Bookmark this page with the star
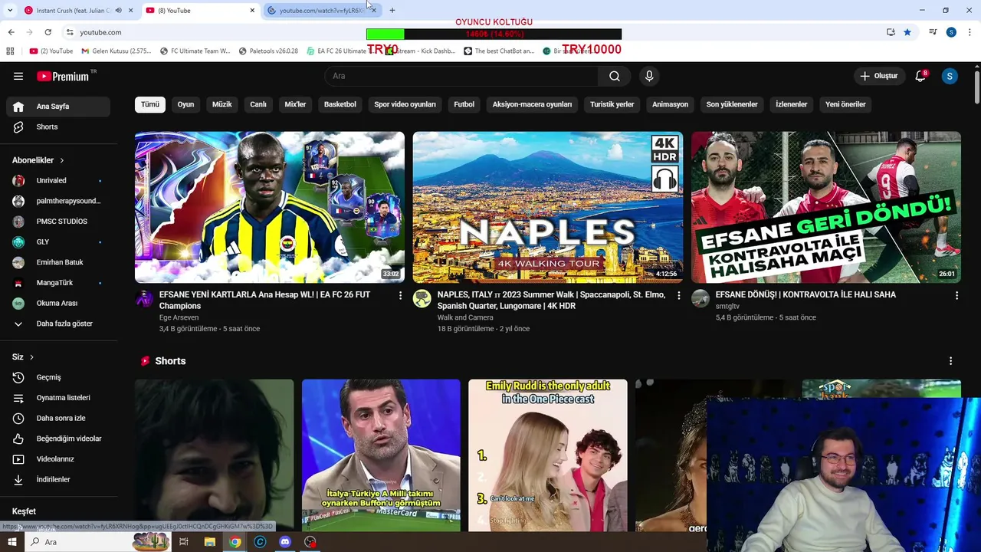The image size is (981, 552). pos(907,32)
